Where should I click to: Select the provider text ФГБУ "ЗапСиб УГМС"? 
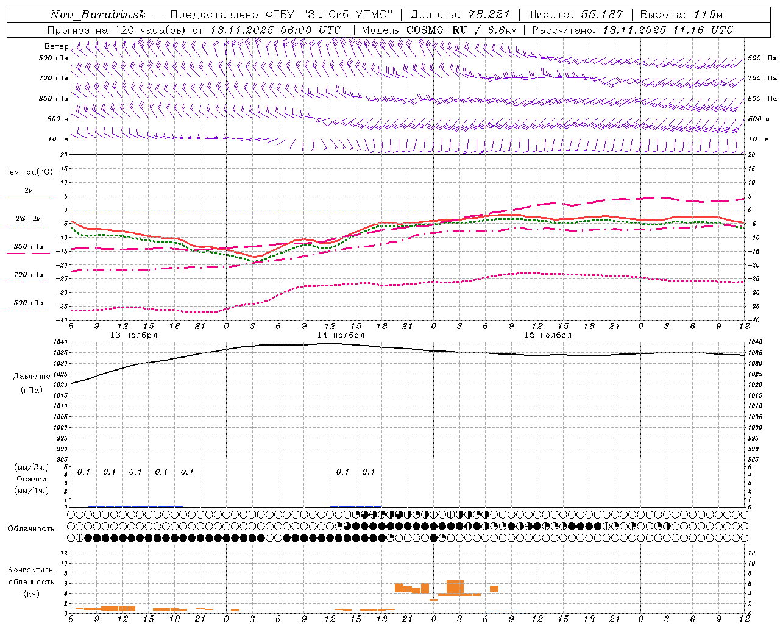click(329, 15)
